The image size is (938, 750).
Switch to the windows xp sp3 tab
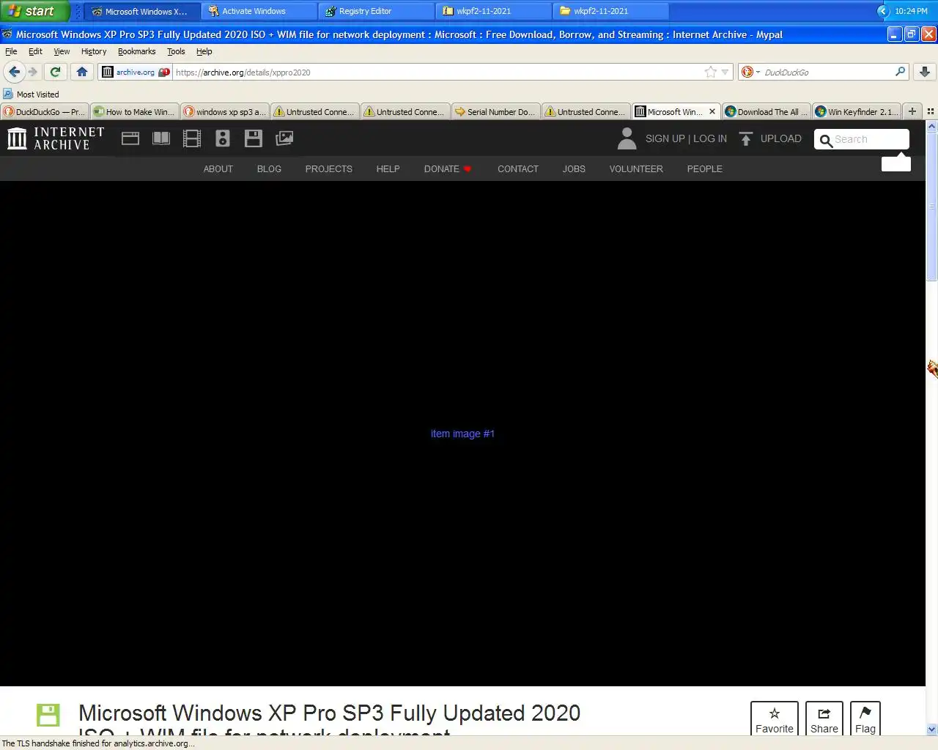(225, 111)
